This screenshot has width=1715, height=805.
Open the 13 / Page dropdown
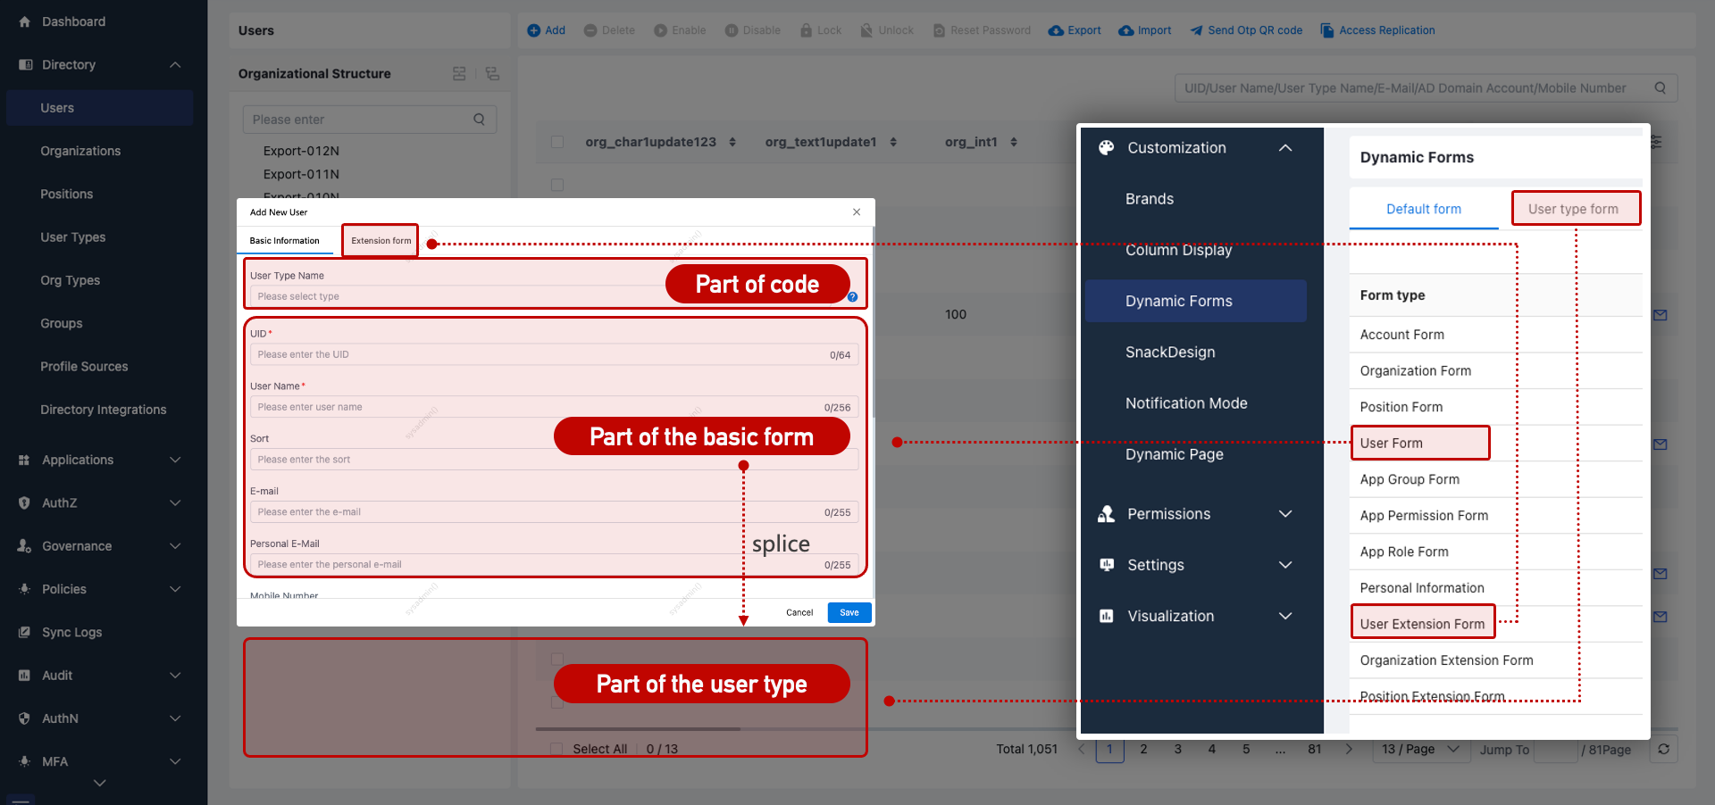click(1420, 750)
